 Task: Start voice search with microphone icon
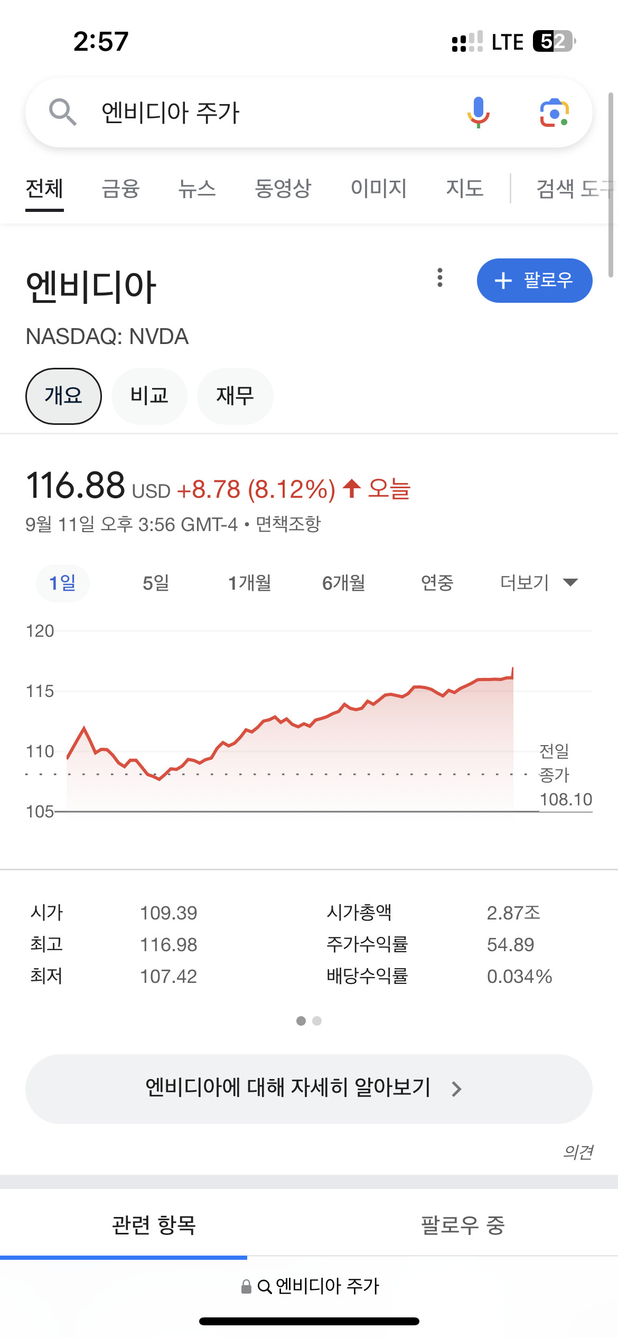(478, 112)
